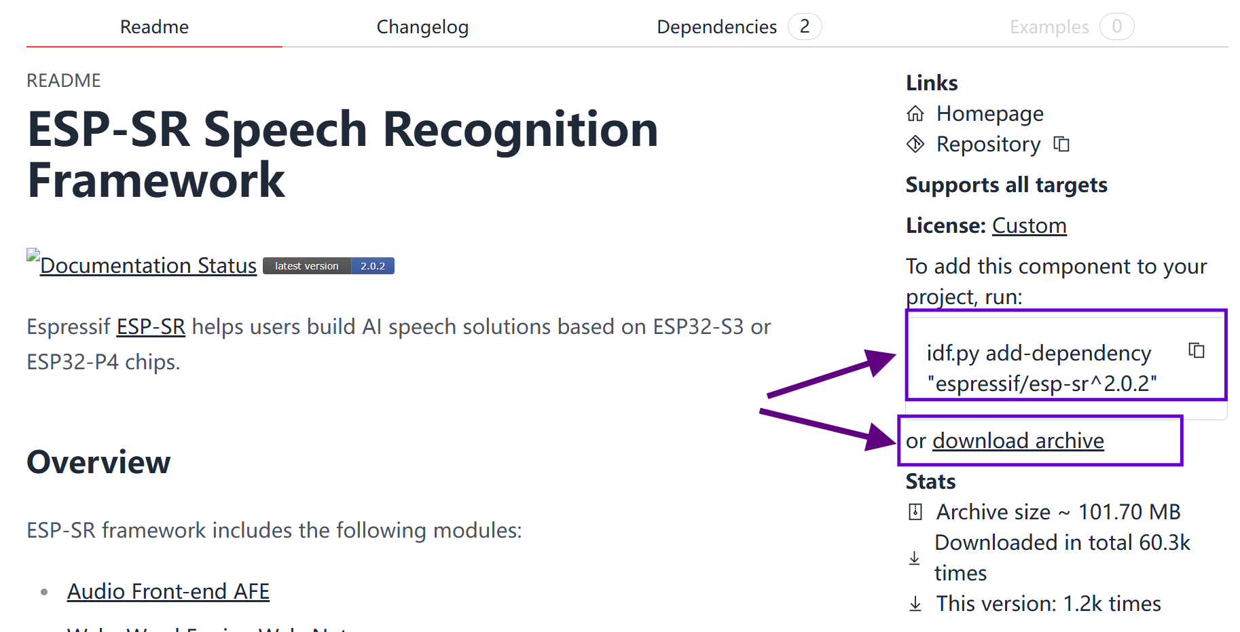Follow the ESP-SR link in the description
Screen dimensions: 1240x632
point(151,327)
